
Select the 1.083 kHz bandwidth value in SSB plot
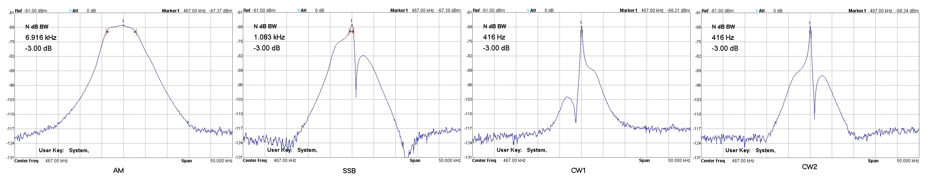pyautogui.click(x=269, y=37)
